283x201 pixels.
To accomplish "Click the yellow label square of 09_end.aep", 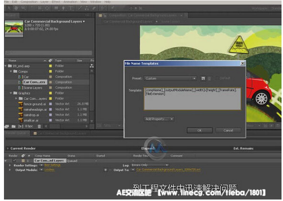I will (51, 66).
